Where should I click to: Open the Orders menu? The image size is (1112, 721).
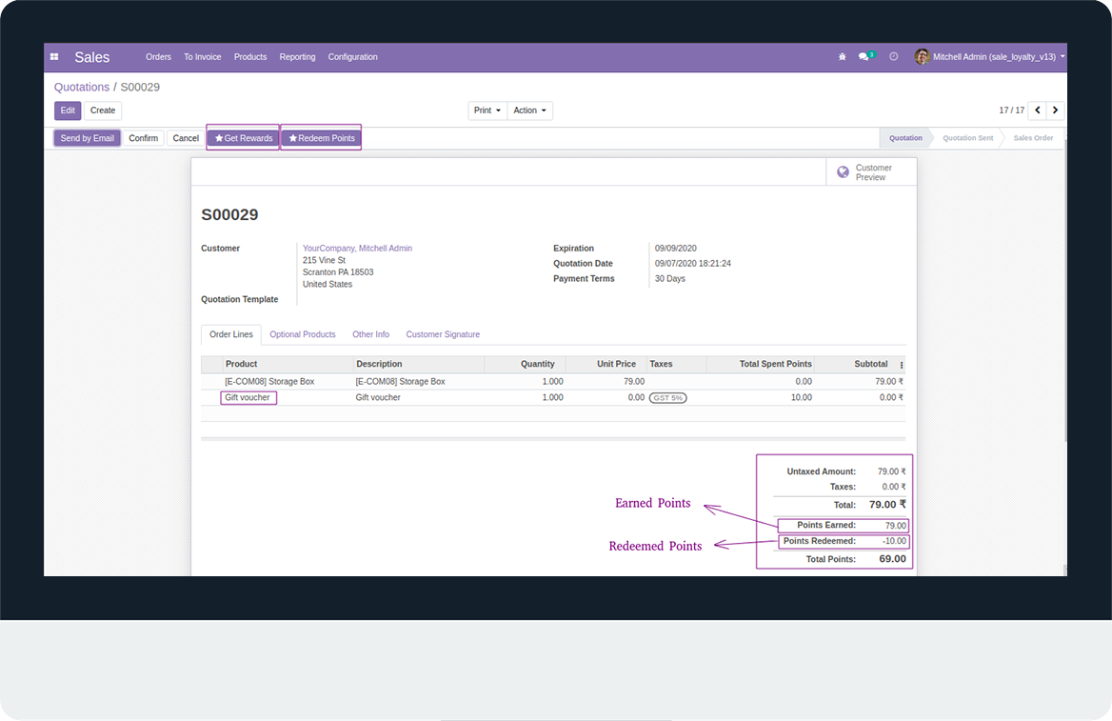point(158,57)
